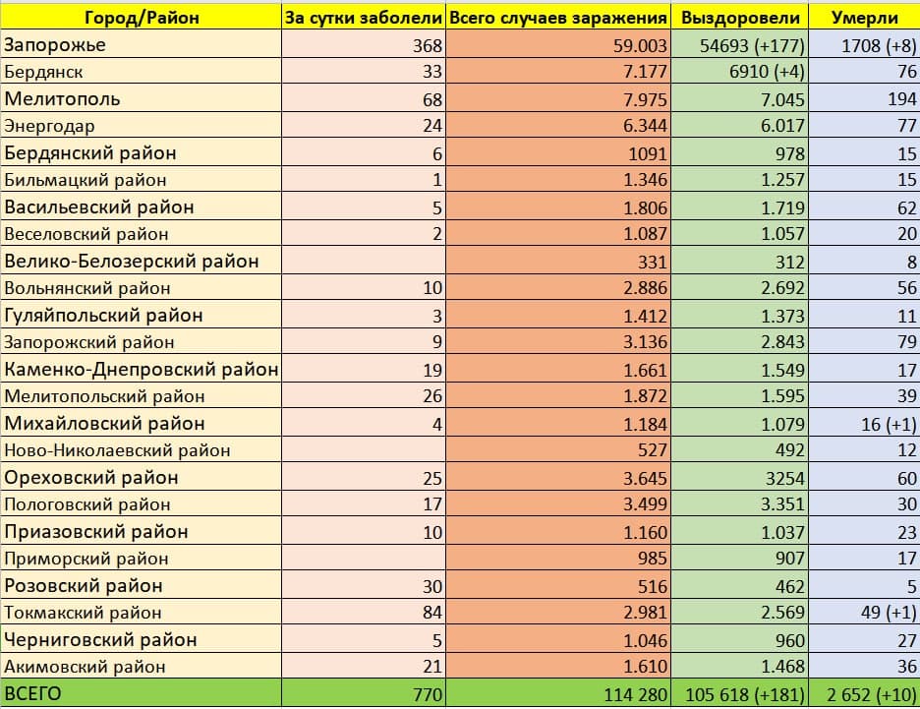
Task: Click the Умерли column header
Action: coord(863,18)
